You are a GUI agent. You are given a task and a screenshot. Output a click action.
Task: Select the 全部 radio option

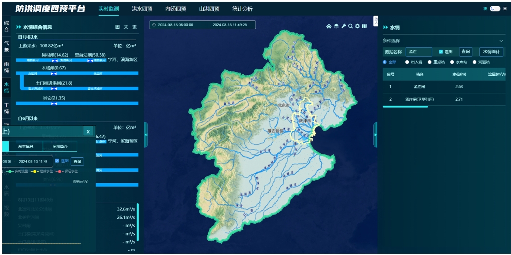385,62
